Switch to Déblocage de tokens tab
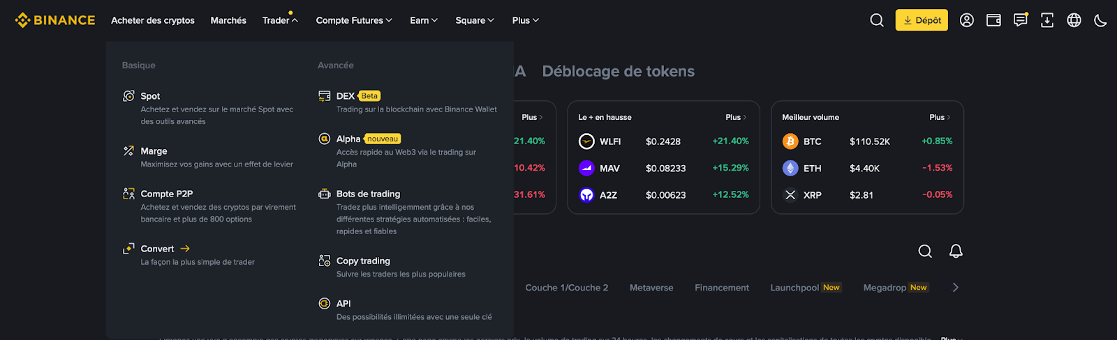 [619, 71]
